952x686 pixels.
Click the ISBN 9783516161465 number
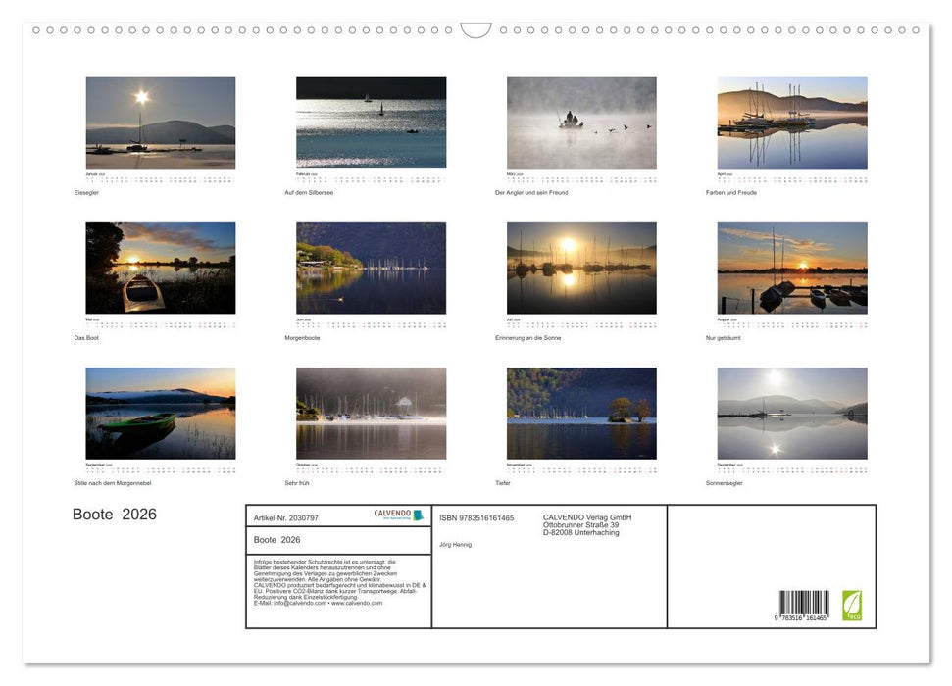(x=477, y=517)
